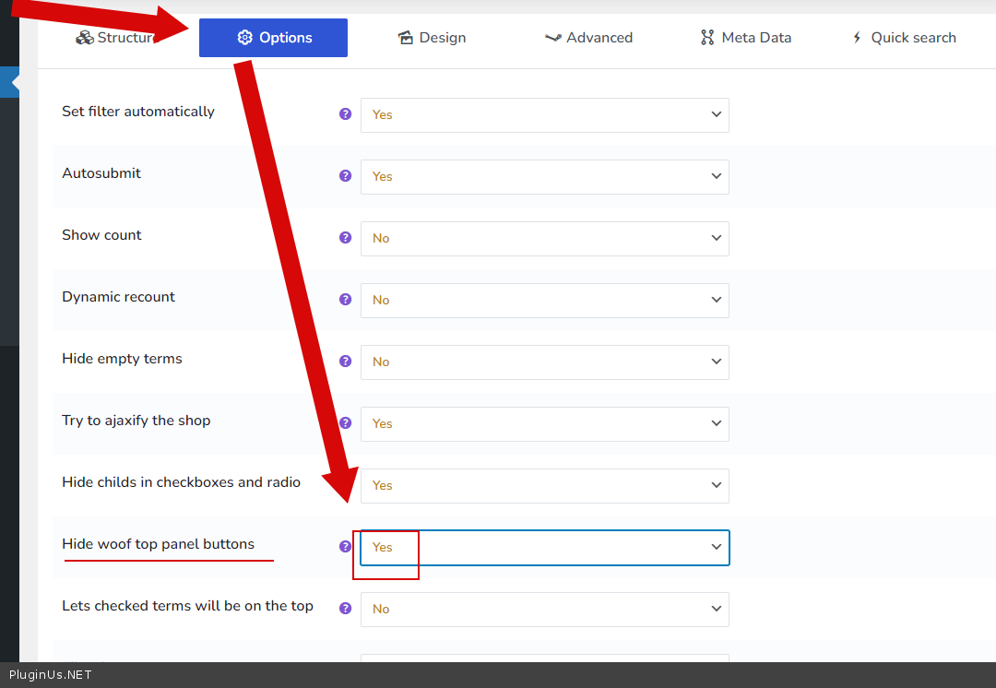Viewport: 996px width, 688px height.
Task: Click the Show count help question mark
Action: click(x=345, y=238)
